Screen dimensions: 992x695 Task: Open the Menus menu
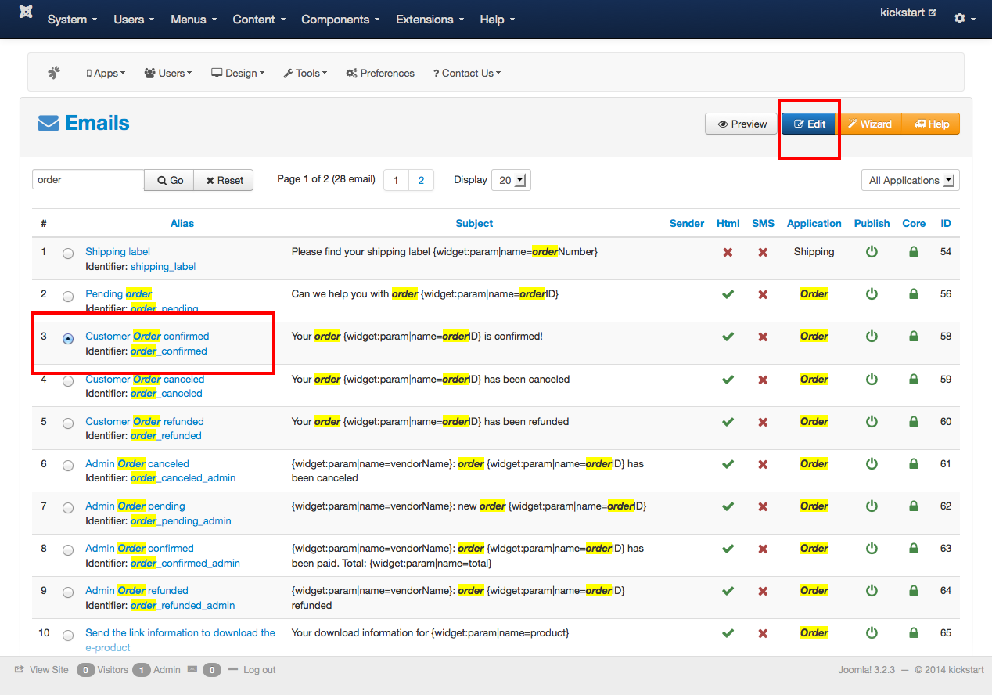point(193,20)
